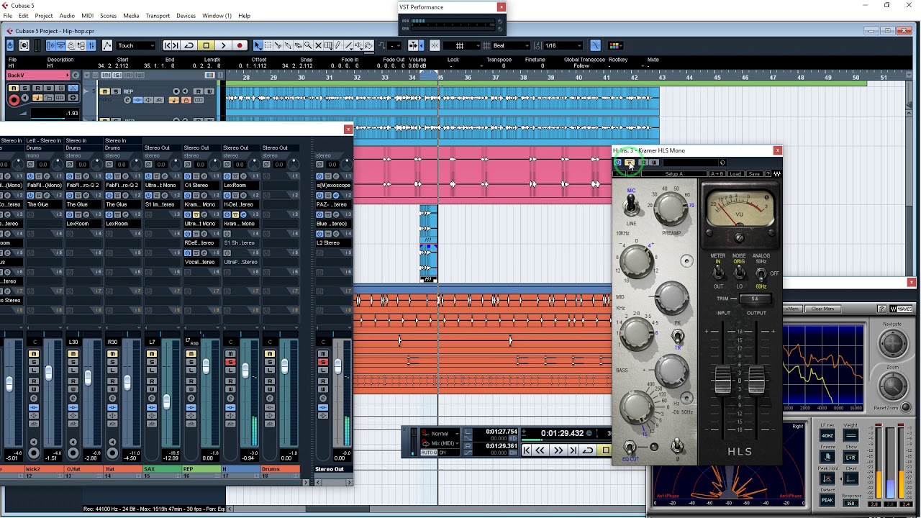Click the REP channel volume fader
The width and height of the screenshot is (921, 518).
[x=206, y=366]
